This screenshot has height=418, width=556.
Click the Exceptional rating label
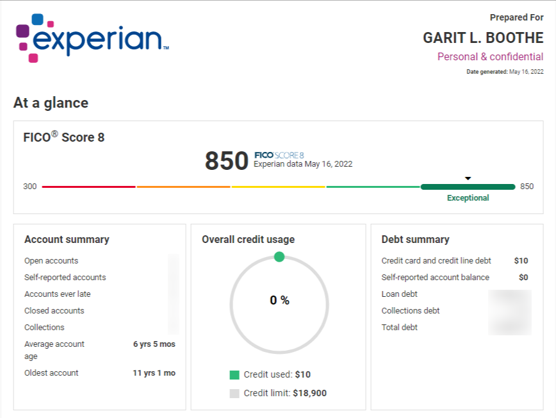click(468, 198)
